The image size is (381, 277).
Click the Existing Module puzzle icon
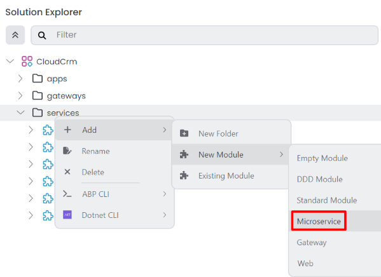pyautogui.click(x=184, y=175)
